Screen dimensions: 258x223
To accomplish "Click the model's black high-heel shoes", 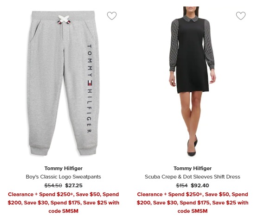I will (192, 147).
